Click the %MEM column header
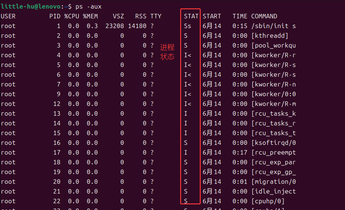 coord(90,16)
